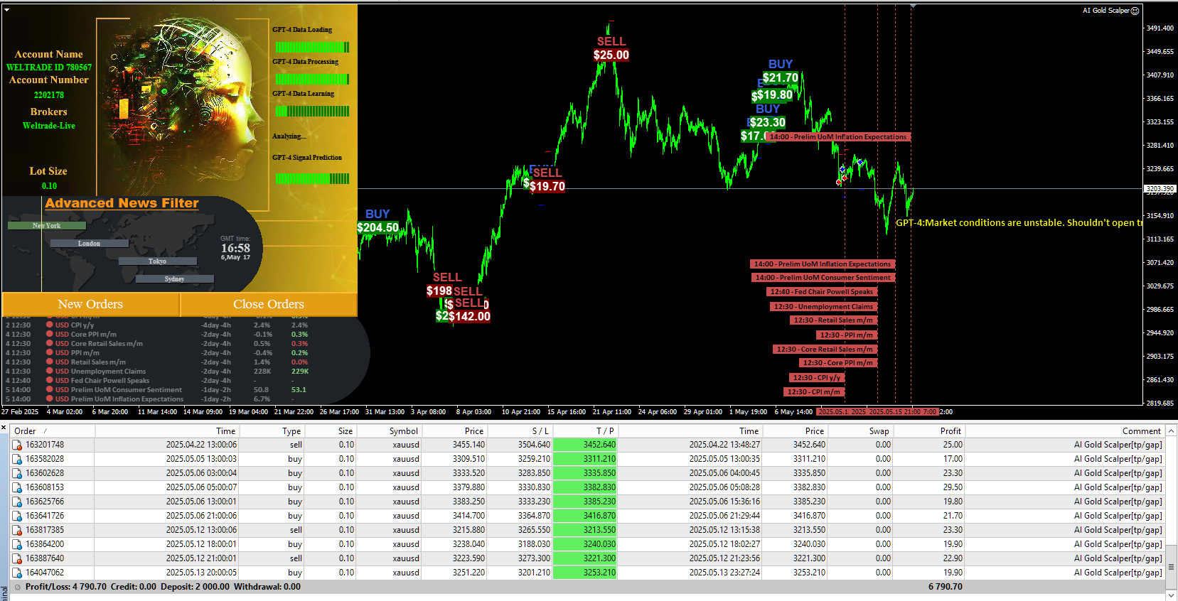1178x601 pixels.
Task: Click the order icon beside 163608153
Action: tap(17, 487)
